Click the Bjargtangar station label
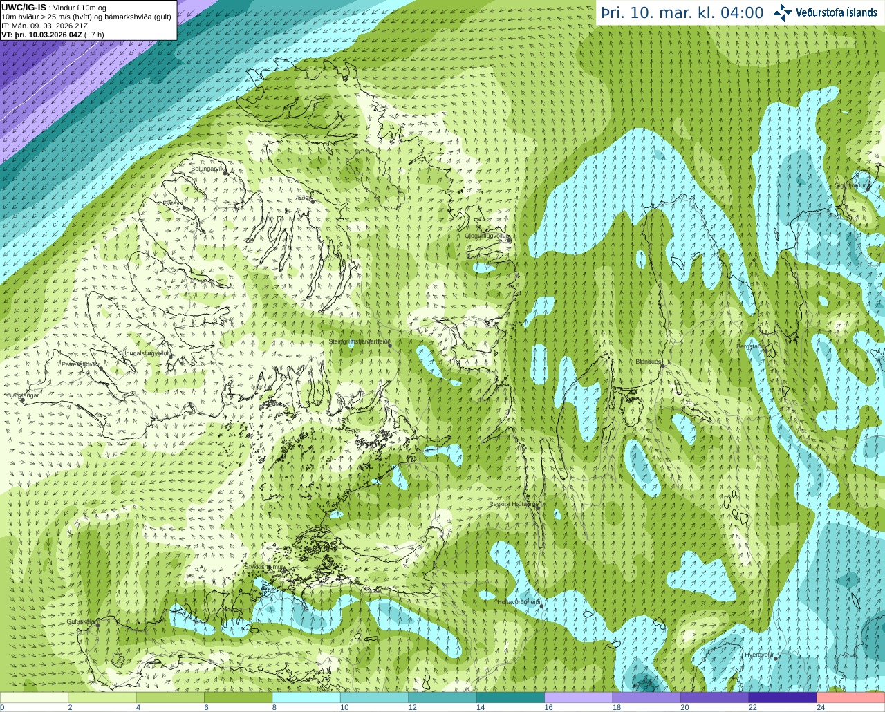Screen dimensions: 885x712 coord(23,395)
